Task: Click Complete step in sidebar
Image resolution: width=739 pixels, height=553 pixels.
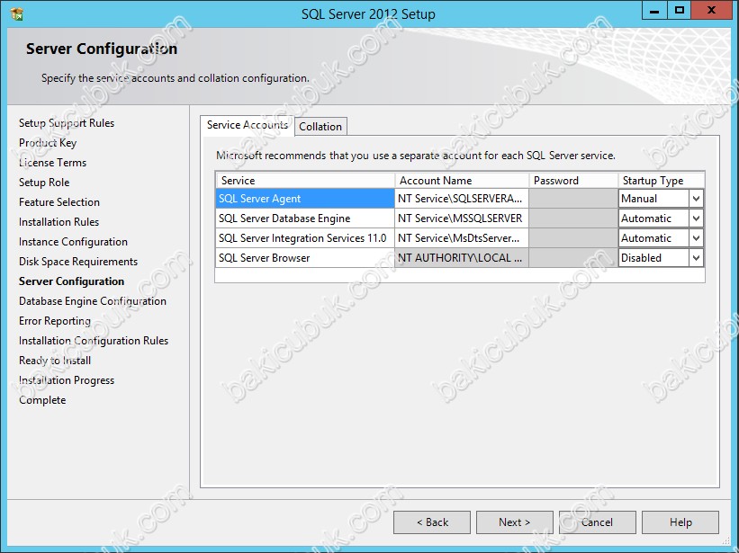Action: 42,399
